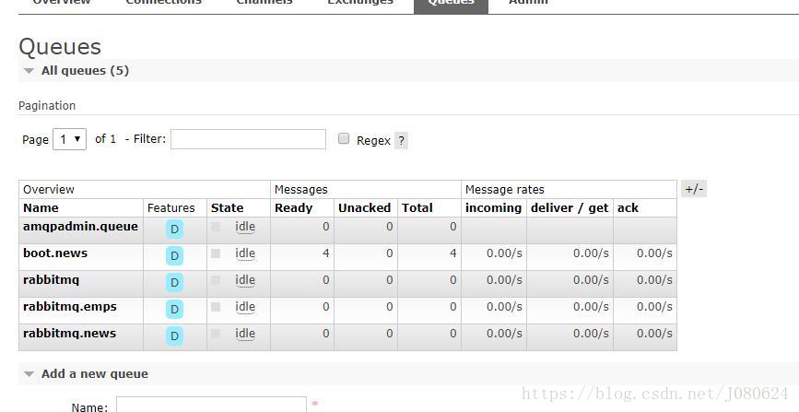Image resolution: width=799 pixels, height=412 pixels.
Task: Click state checkbox in rabbitmq.emps row
Action: coord(216,306)
